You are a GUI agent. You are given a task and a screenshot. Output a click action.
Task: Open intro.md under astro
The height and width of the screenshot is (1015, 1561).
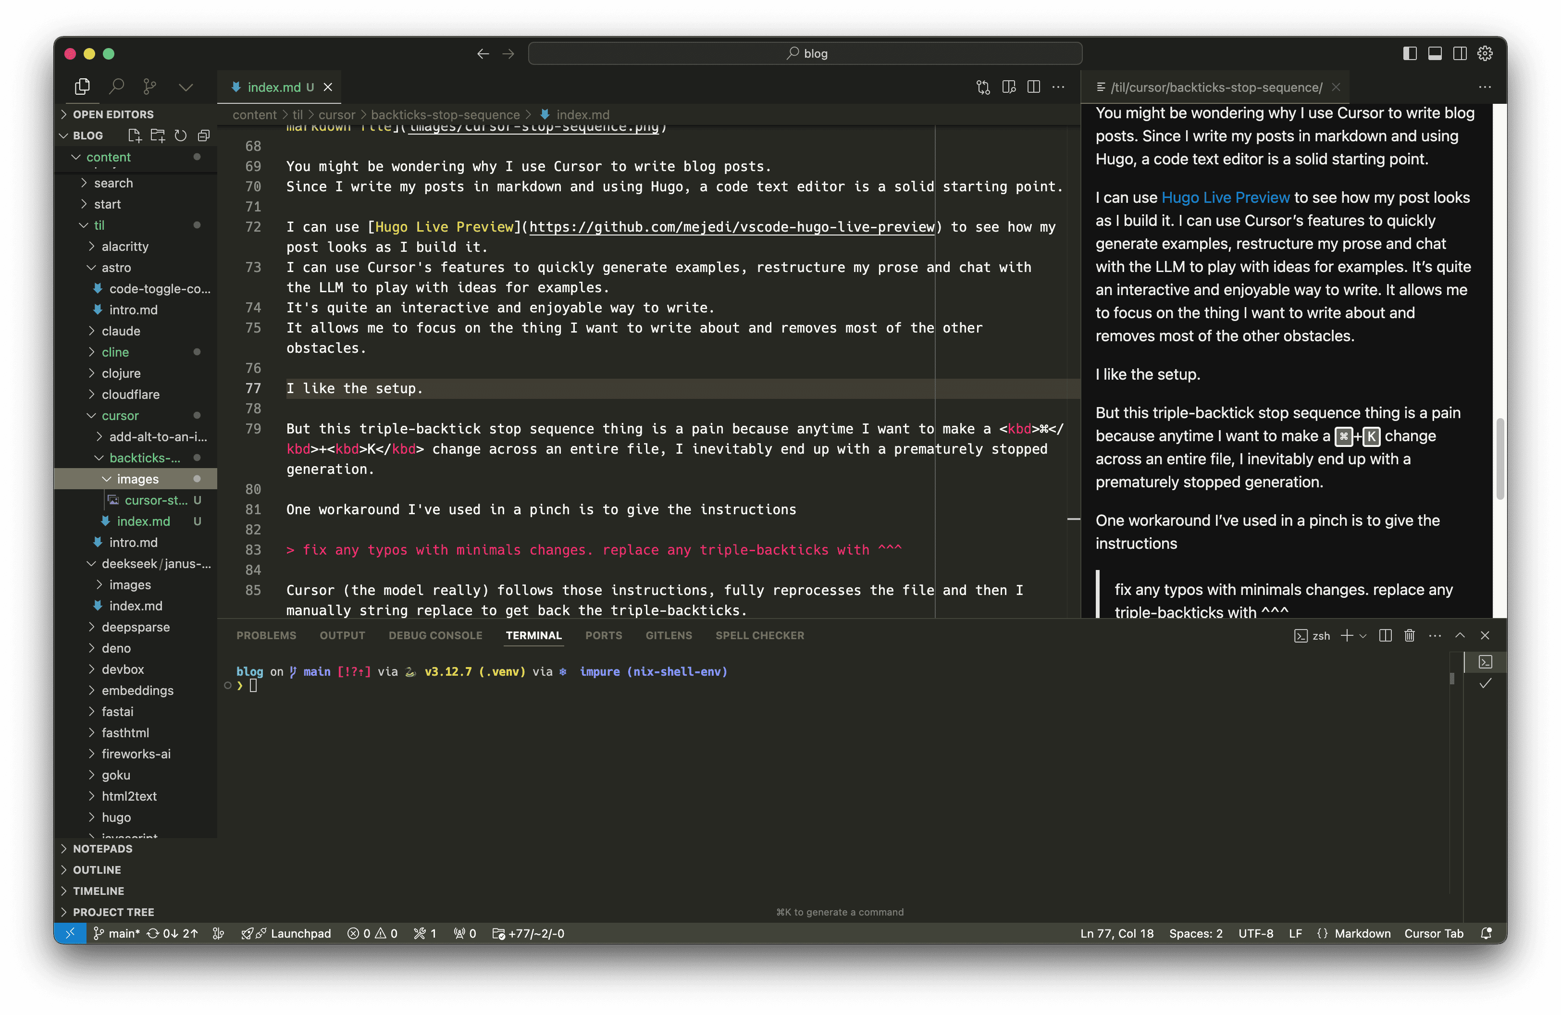133,310
